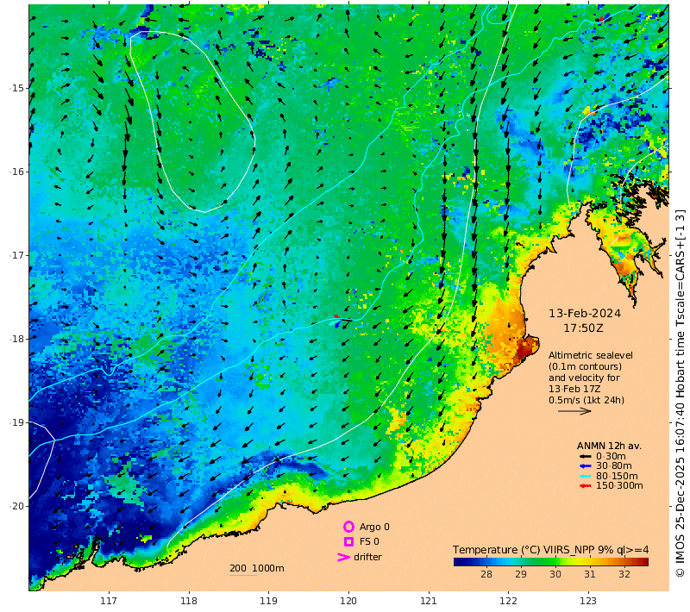The width and height of the screenshot is (690, 612).
Task: Click latitude axis label -16
Action: 17,172
